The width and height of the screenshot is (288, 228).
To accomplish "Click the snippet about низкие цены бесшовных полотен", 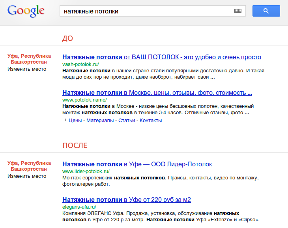I will point(158,109).
